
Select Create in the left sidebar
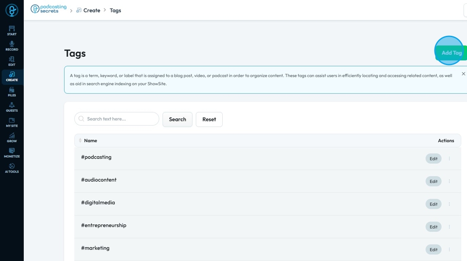(12, 76)
